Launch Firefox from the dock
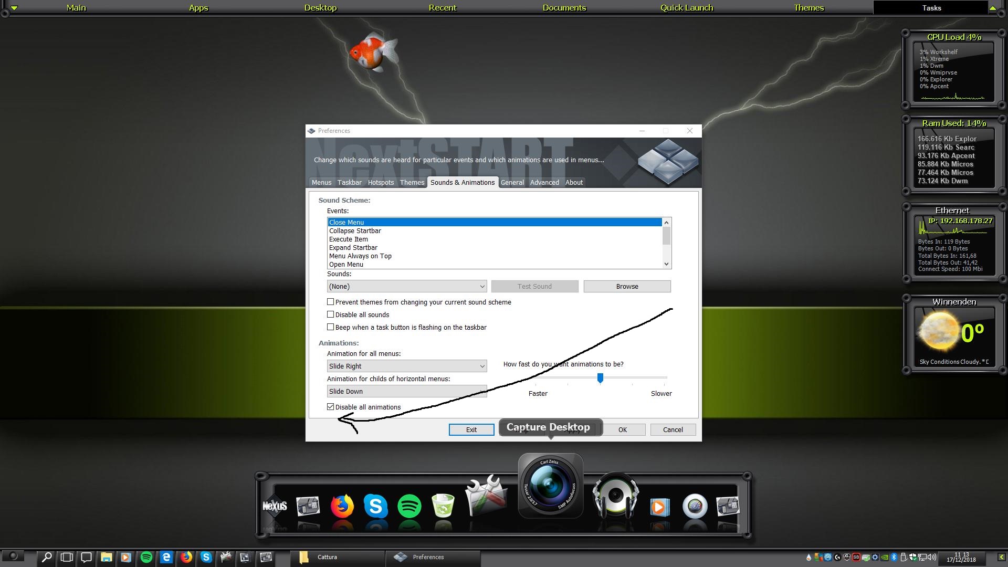This screenshot has height=567, width=1008. (x=342, y=506)
